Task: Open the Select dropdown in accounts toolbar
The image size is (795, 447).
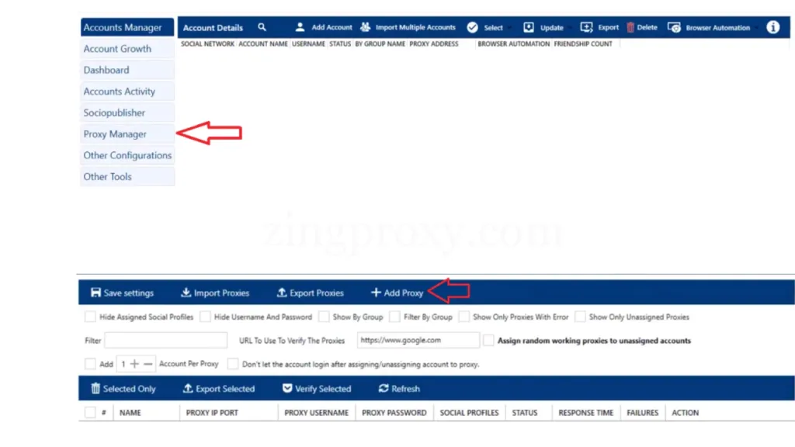Action: coord(489,27)
